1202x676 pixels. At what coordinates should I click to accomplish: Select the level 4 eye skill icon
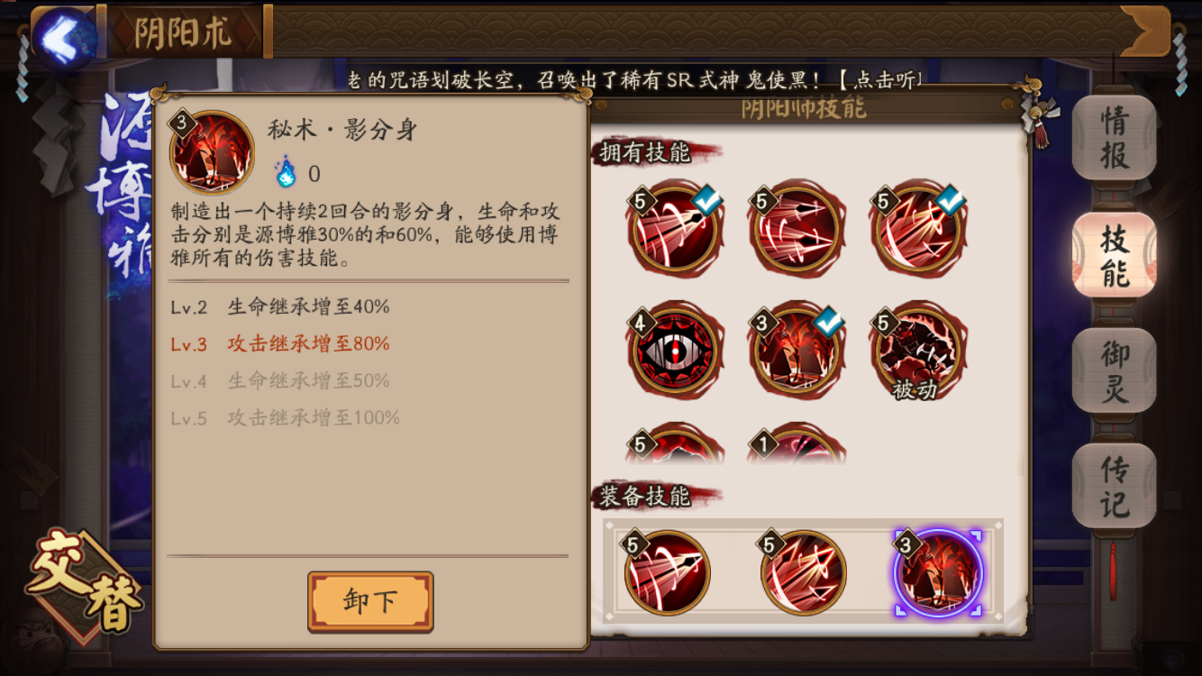[x=676, y=349]
